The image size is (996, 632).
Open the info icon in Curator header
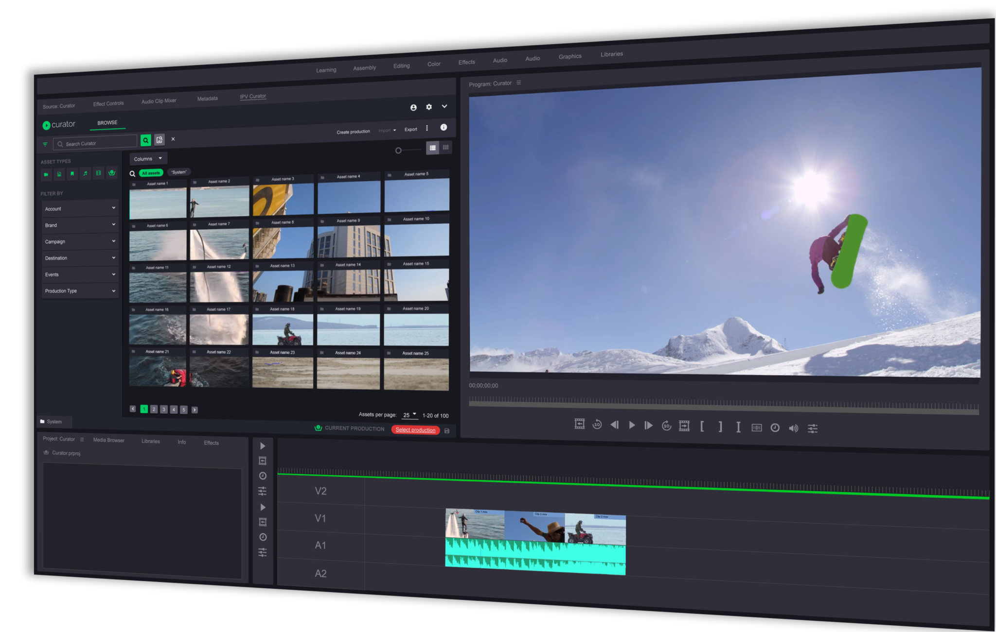click(x=444, y=127)
